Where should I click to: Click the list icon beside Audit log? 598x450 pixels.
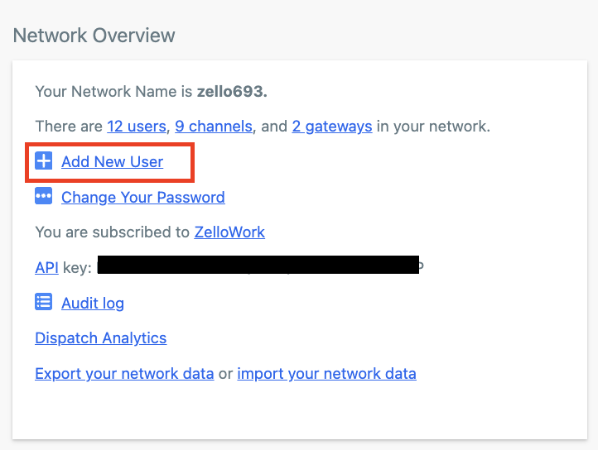click(43, 302)
